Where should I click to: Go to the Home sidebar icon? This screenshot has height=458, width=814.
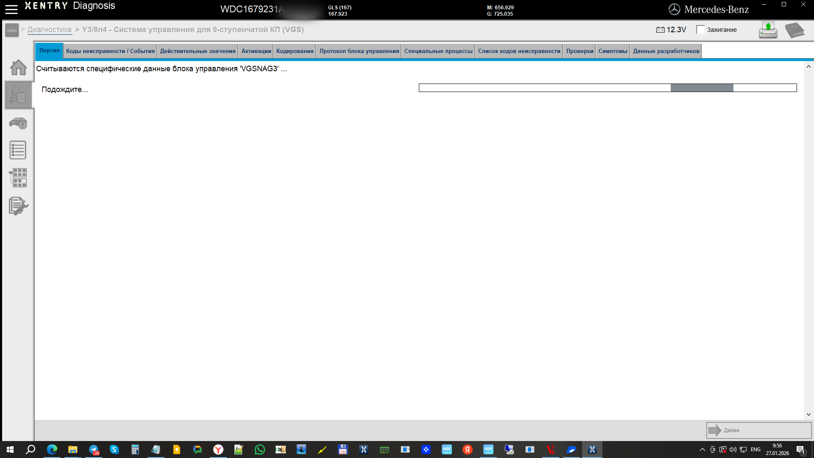click(x=18, y=67)
